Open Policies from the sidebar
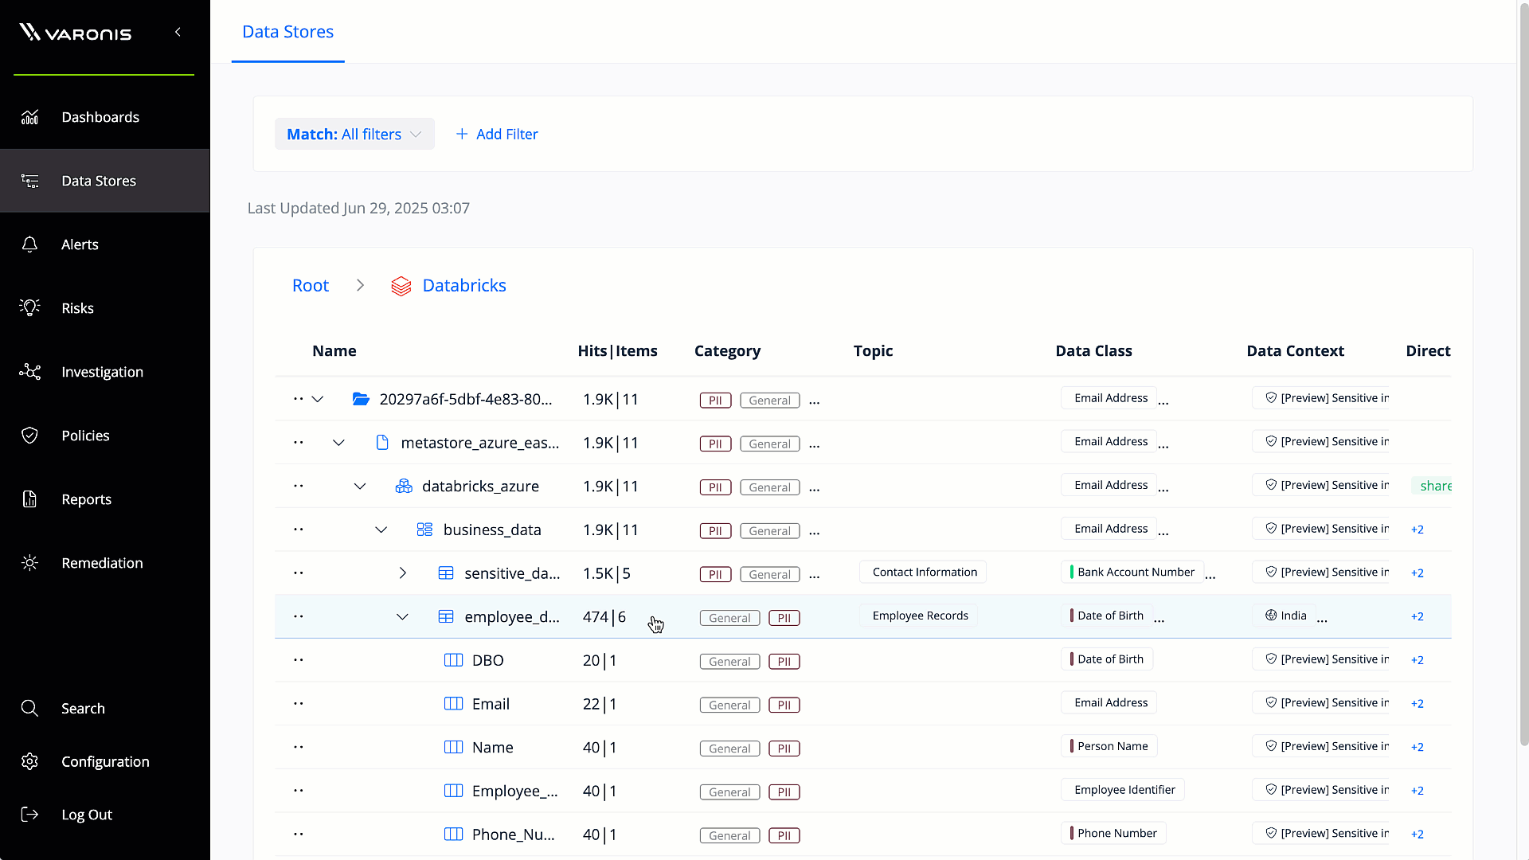Image resolution: width=1529 pixels, height=860 pixels. coord(85,436)
